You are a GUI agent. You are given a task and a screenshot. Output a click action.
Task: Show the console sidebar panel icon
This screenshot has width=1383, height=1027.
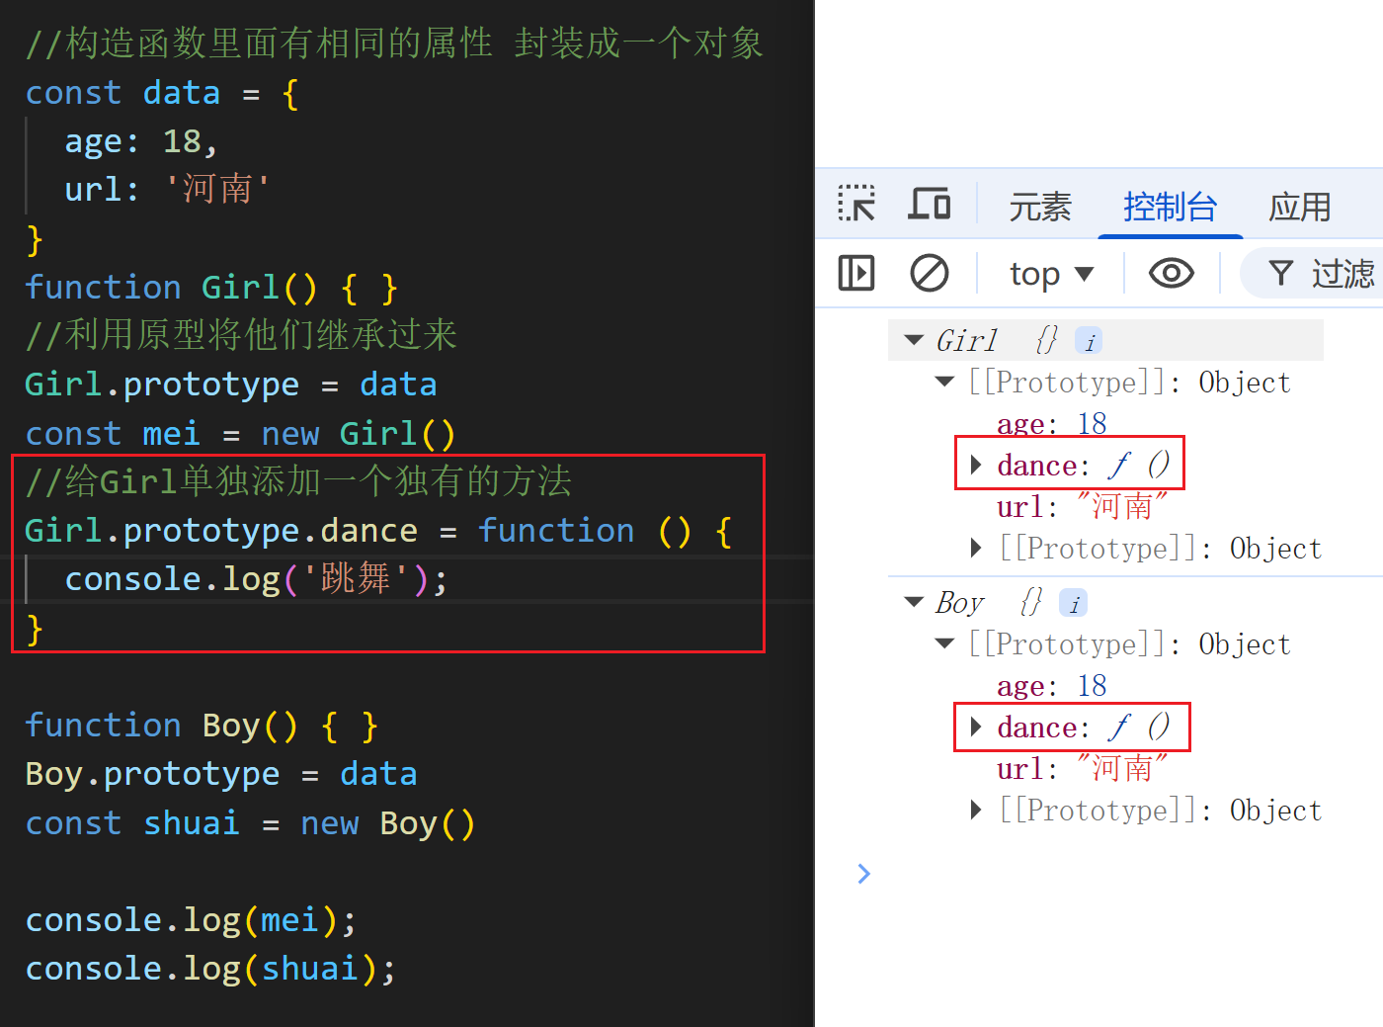[856, 273]
